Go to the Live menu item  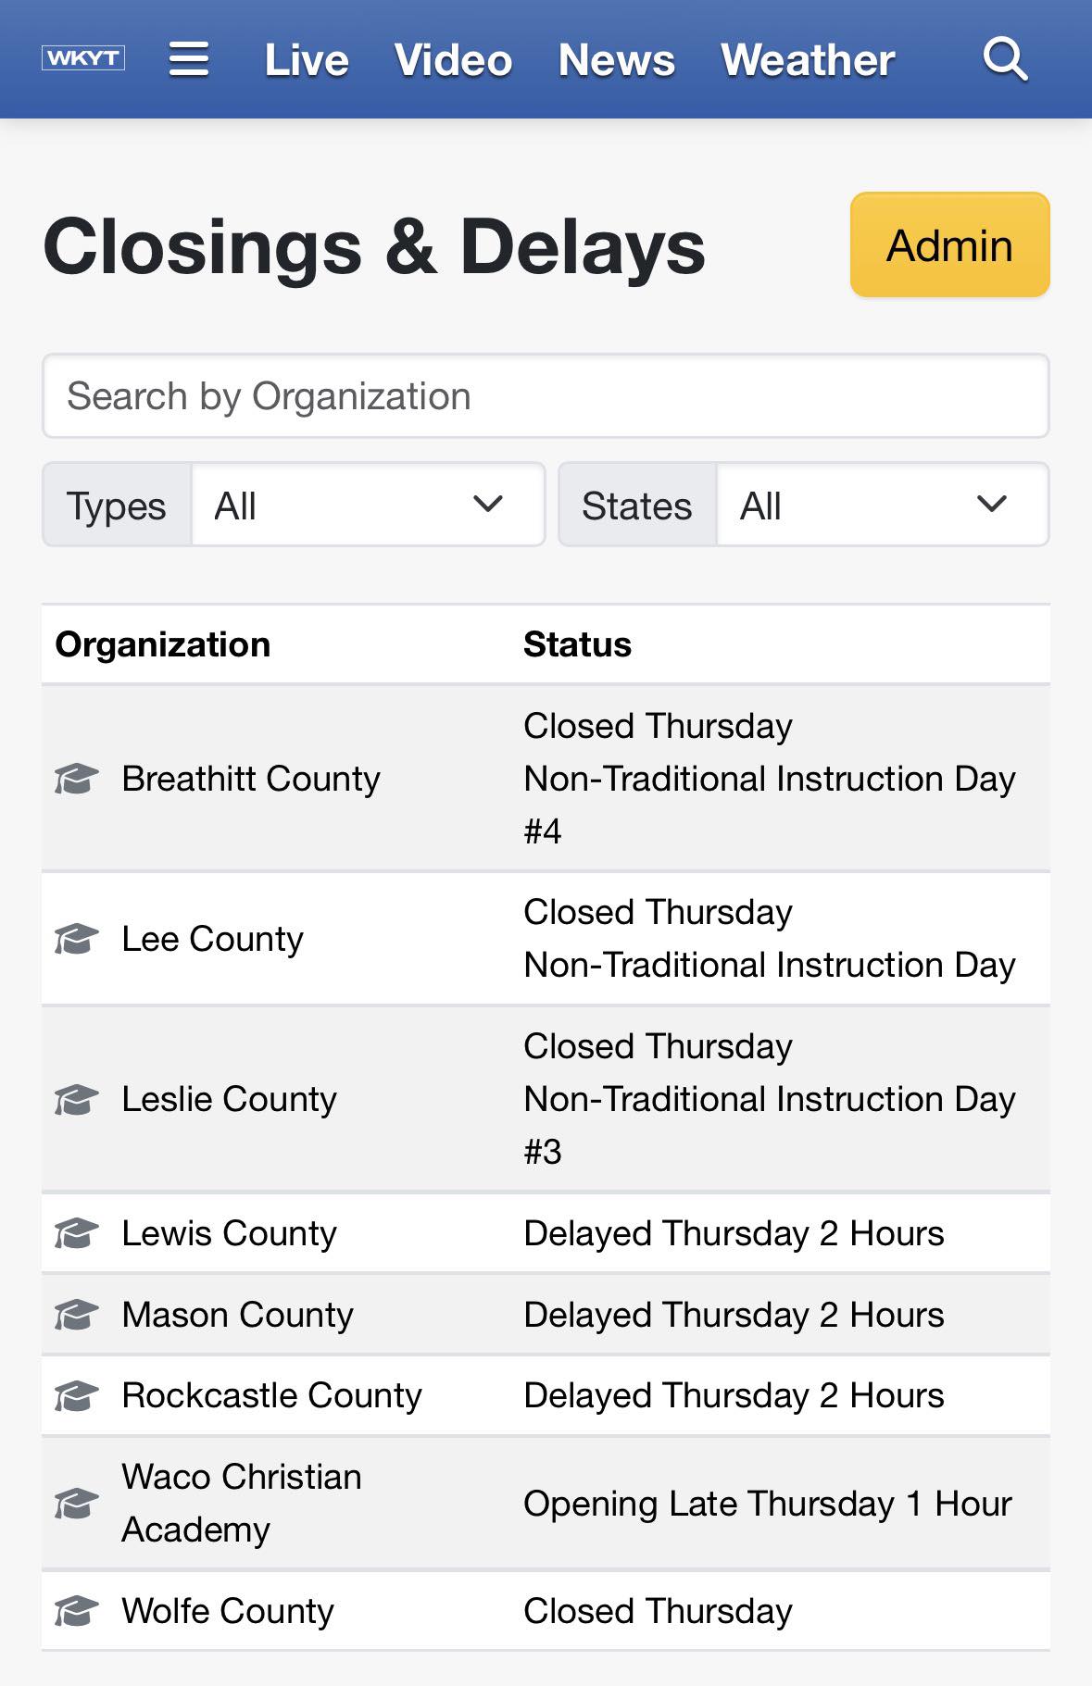307,60
